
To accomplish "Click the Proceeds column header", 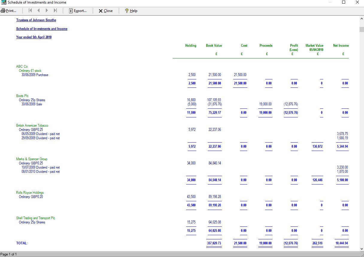I will [266, 46].
